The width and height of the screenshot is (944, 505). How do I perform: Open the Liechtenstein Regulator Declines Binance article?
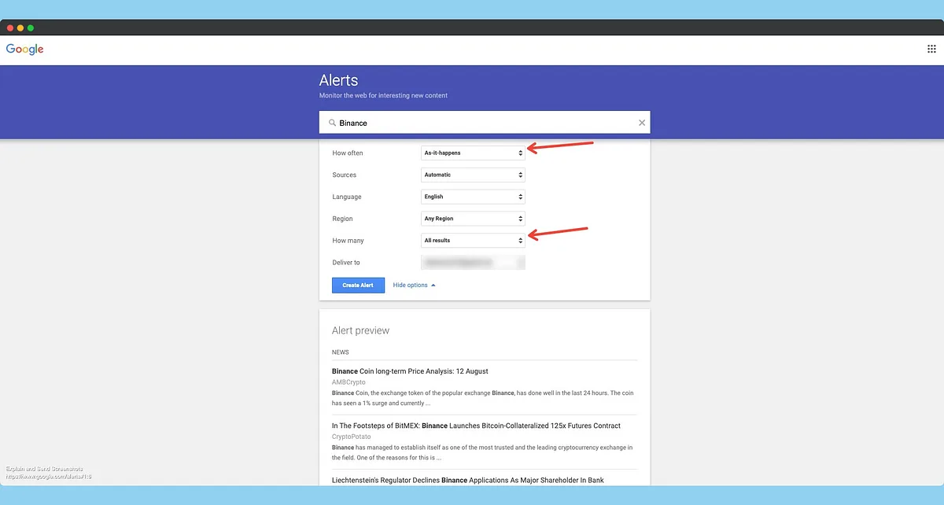point(466,480)
